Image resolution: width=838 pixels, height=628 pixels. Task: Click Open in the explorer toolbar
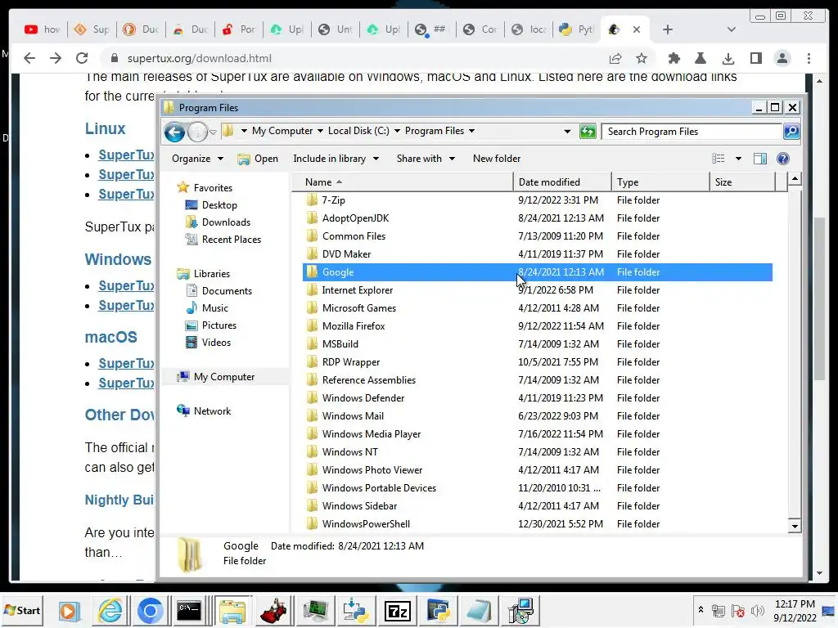point(258,159)
